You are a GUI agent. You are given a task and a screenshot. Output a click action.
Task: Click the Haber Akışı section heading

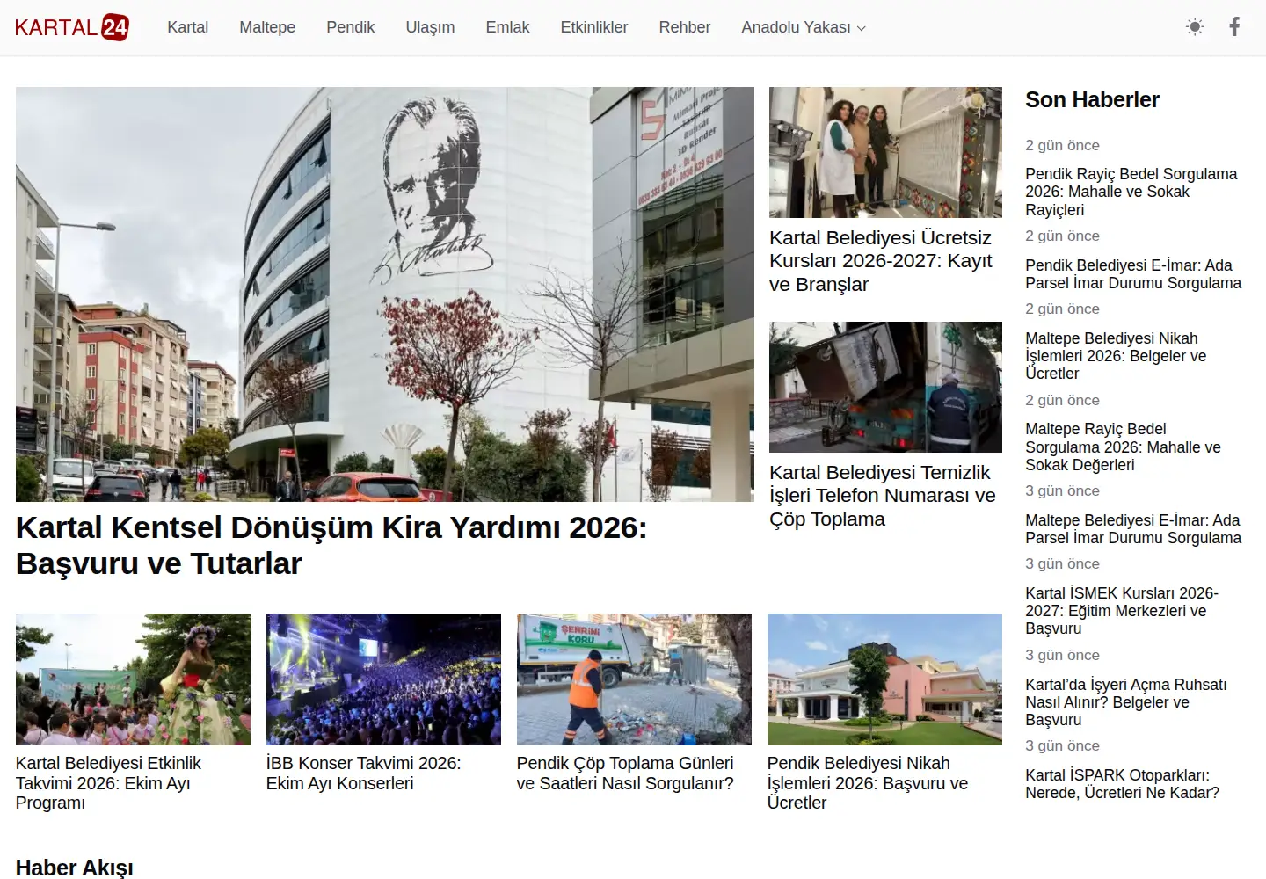click(75, 868)
